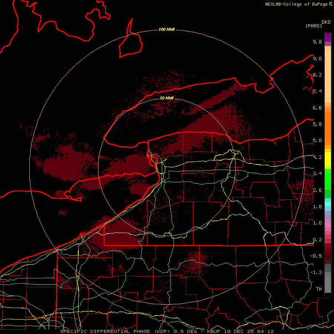The image size is (334, 334).
Task: Click the cyan segment of color bar
Action: 328,204
